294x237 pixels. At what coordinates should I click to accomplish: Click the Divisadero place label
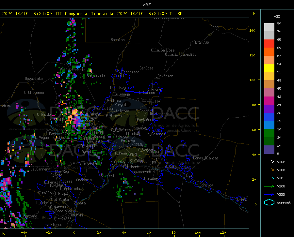tap(159, 114)
